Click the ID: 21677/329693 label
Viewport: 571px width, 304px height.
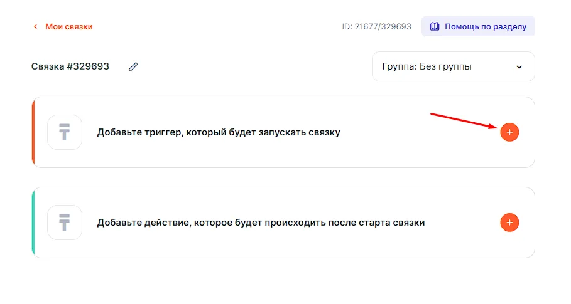376,27
